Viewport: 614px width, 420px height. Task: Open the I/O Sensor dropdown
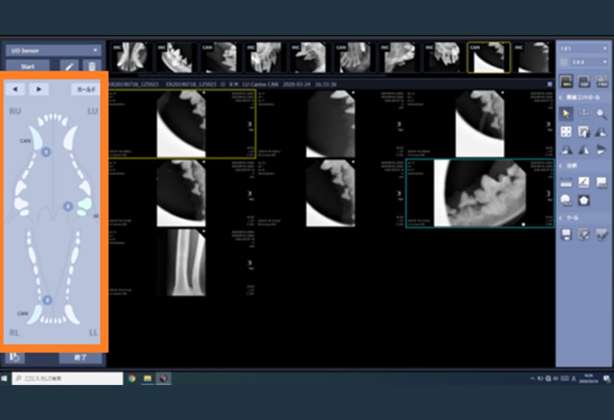click(x=54, y=51)
